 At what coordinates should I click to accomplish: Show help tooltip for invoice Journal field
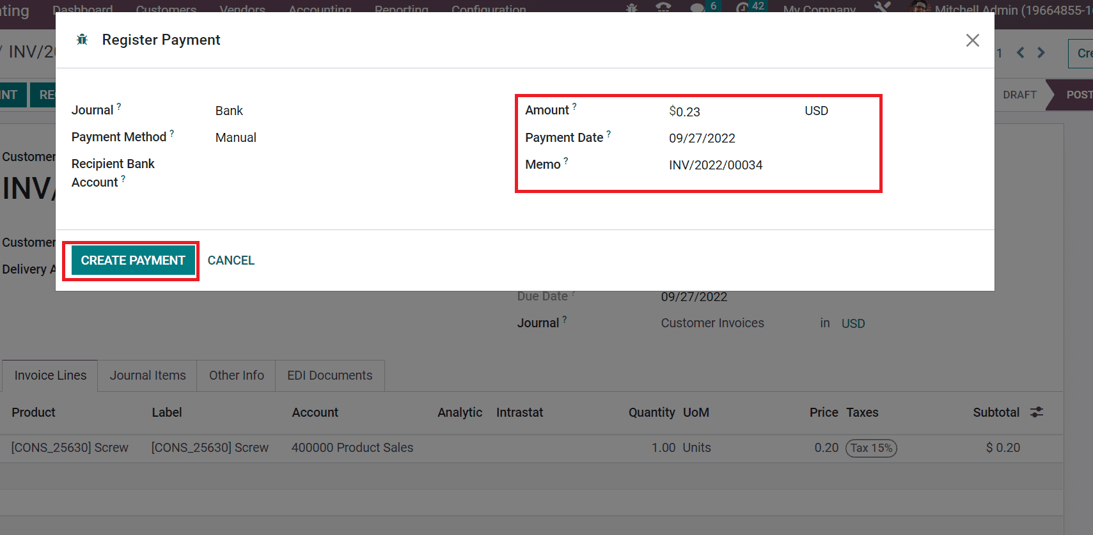565,319
